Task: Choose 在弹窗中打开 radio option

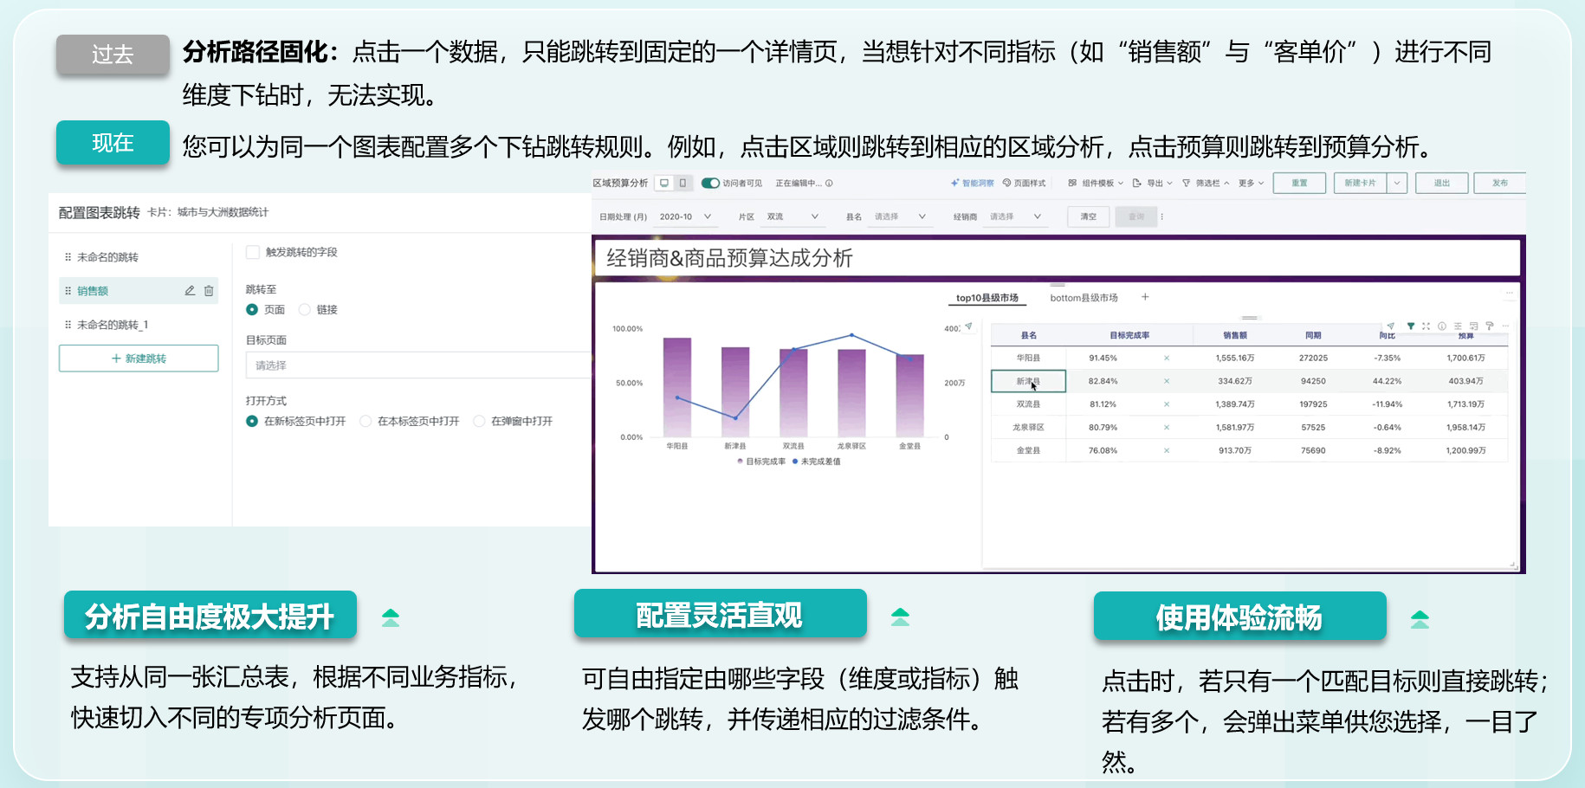Action: [x=479, y=421]
